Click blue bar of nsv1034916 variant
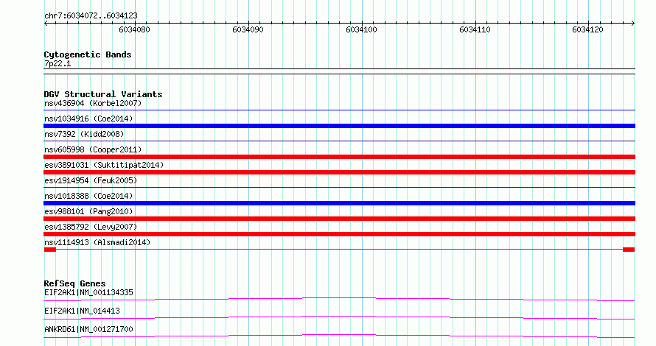The image size is (656, 346). point(339,126)
